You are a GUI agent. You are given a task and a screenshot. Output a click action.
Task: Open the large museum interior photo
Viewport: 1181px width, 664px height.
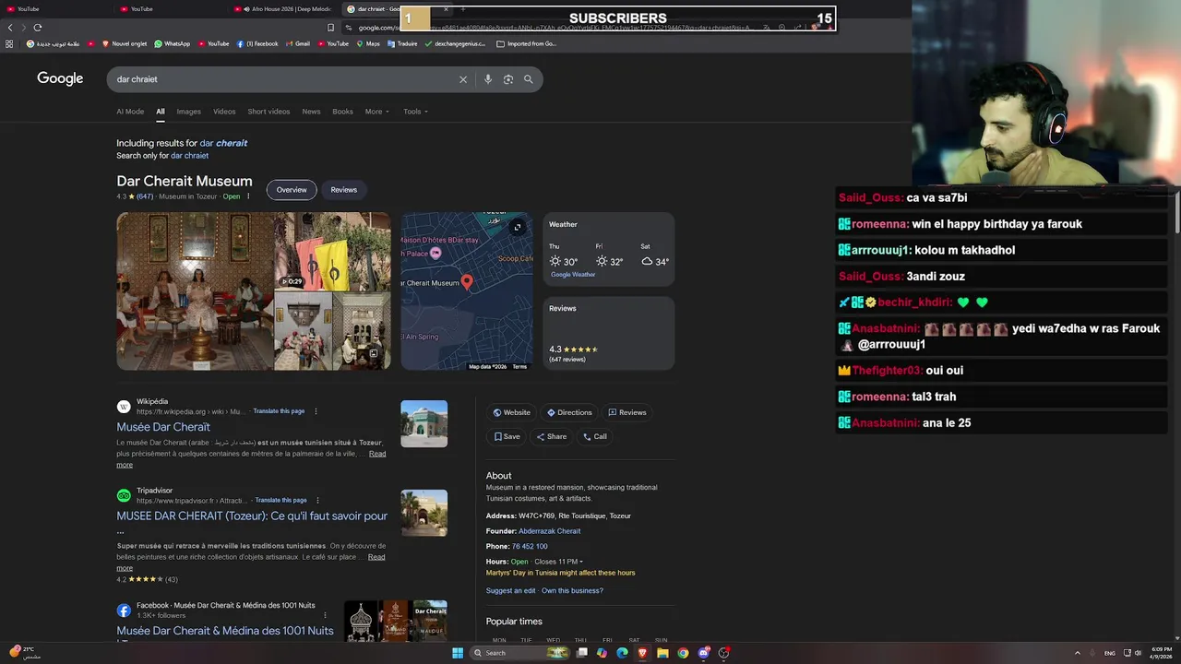pyautogui.click(x=195, y=291)
